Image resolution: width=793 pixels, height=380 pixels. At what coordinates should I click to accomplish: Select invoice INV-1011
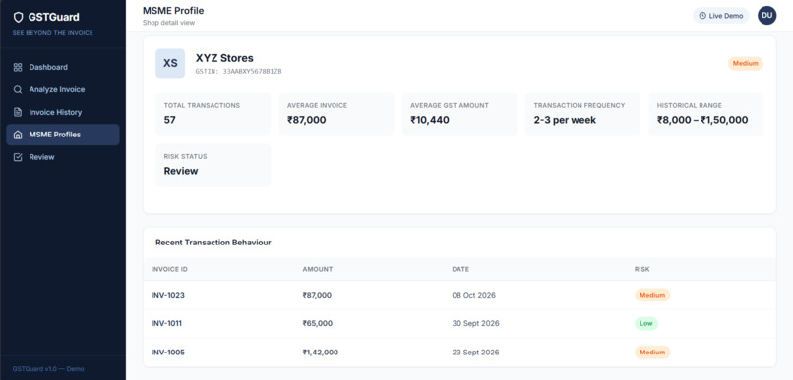point(166,323)
